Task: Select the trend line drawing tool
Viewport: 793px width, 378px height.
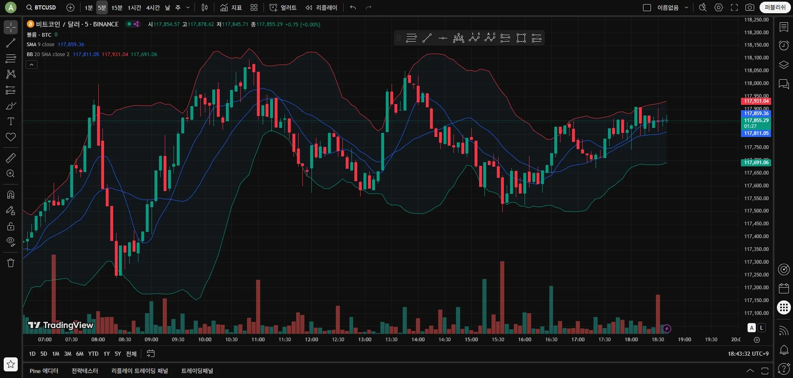Action: click(x=11, y=43)
